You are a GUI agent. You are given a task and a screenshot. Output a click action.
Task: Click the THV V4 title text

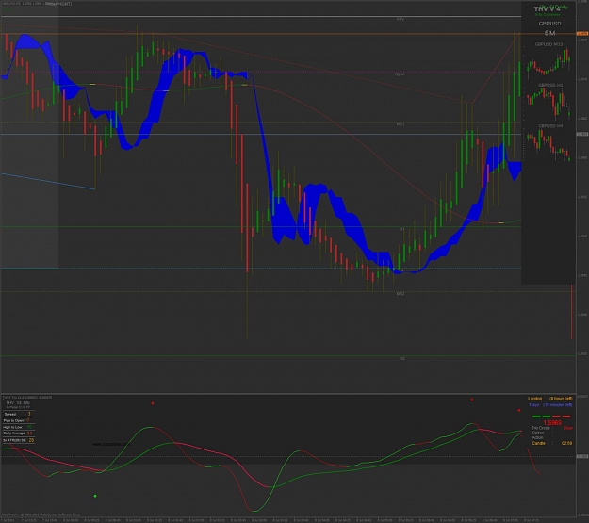click(547, 9)
